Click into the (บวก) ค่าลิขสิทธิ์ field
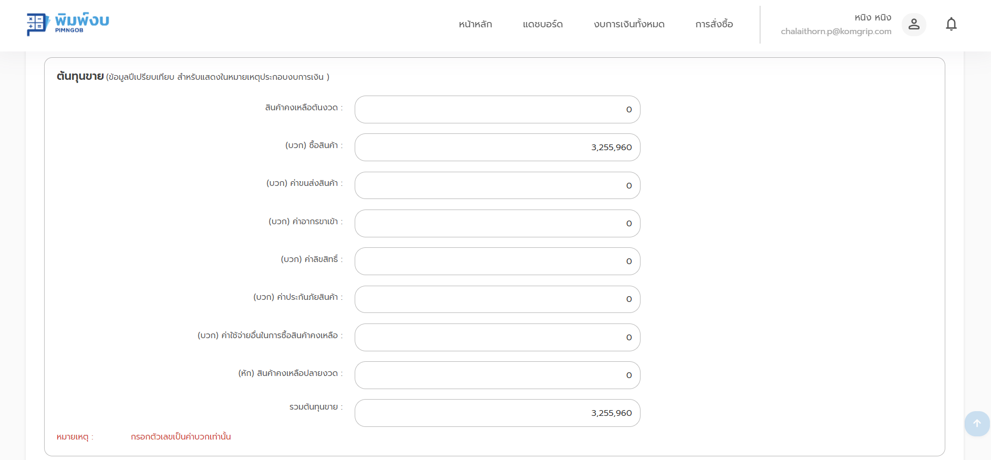The height and width of the screenshot is (460, 991). tap(497, 261)
